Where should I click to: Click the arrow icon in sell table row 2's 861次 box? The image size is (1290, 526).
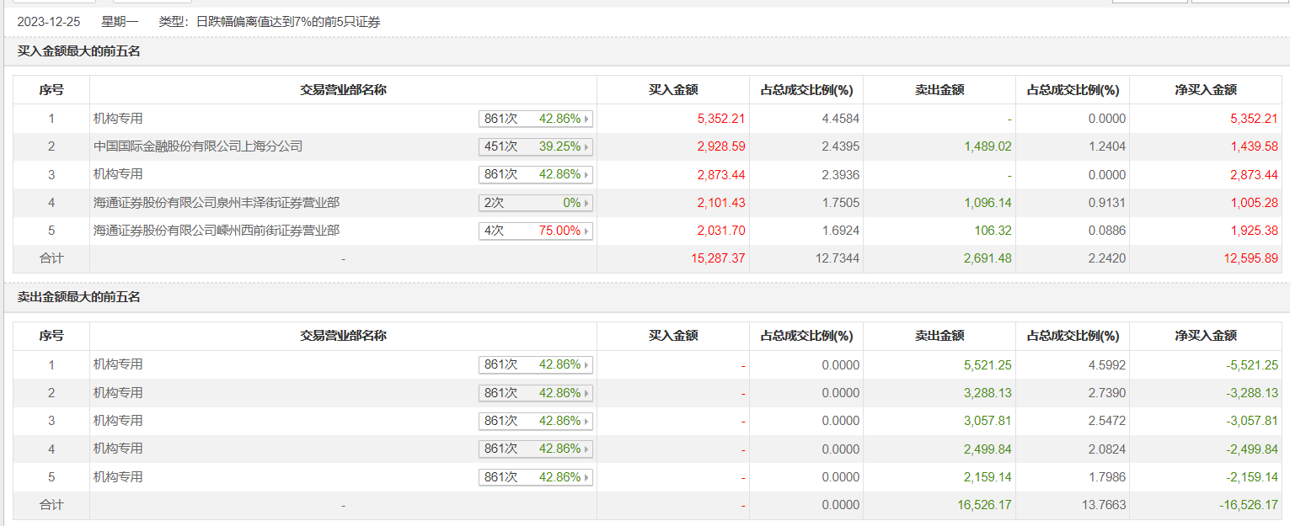[x=586, y=393]
